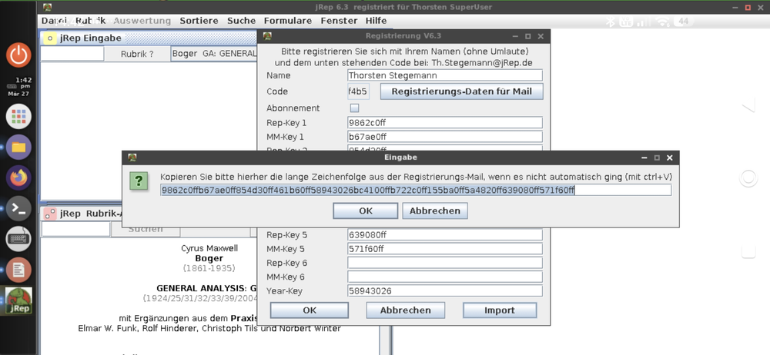Viewport: 770px width, 355px height.
Task: Click the red power icon in dock
Action: (19, 55)
